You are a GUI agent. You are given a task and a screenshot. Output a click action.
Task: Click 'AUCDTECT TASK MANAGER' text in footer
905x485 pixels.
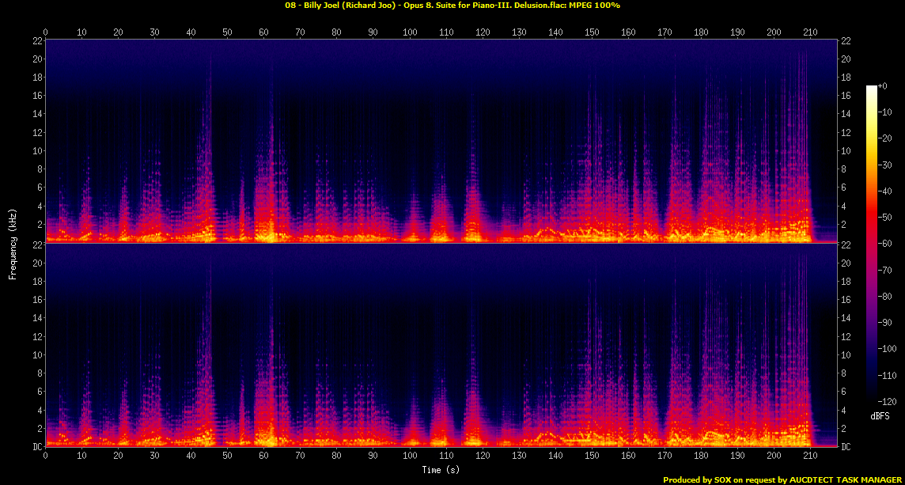[843, 479]
